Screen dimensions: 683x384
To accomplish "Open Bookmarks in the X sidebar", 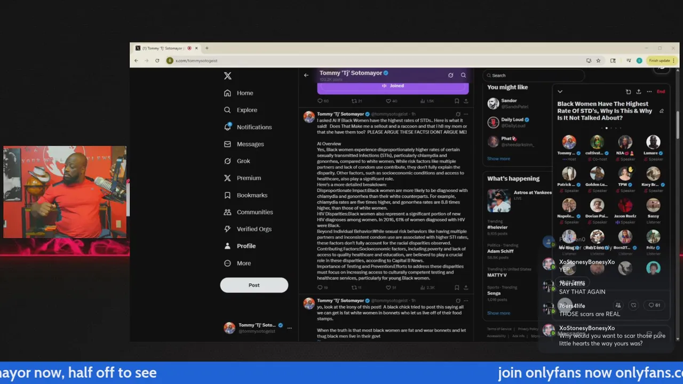I will click(x=245, y=195).
